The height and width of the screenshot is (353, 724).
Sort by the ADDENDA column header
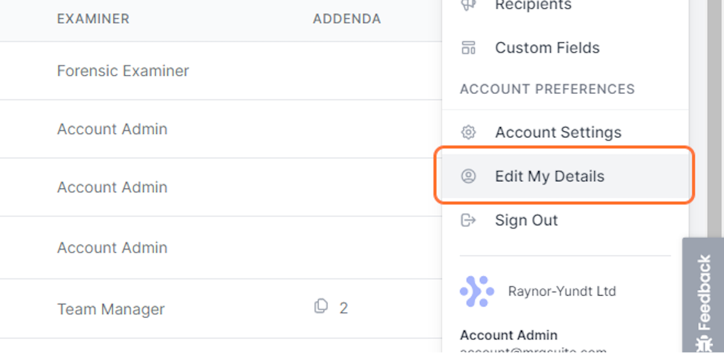pyautogui.click(x=347, y=19)
